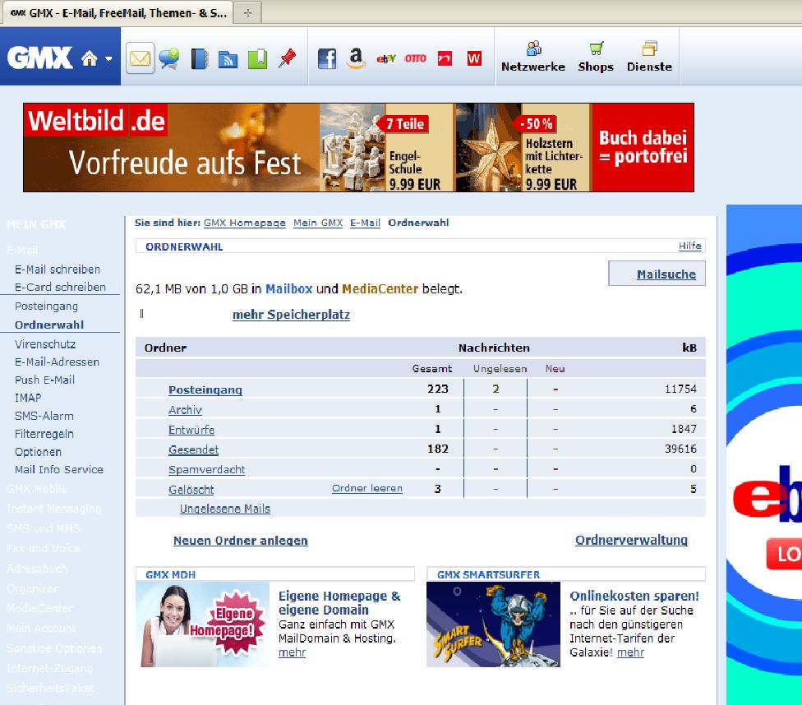Click the red Deutsche Bahn shortcut icon
Viewport: 802px width, 705px height.
tap(445, 58)
